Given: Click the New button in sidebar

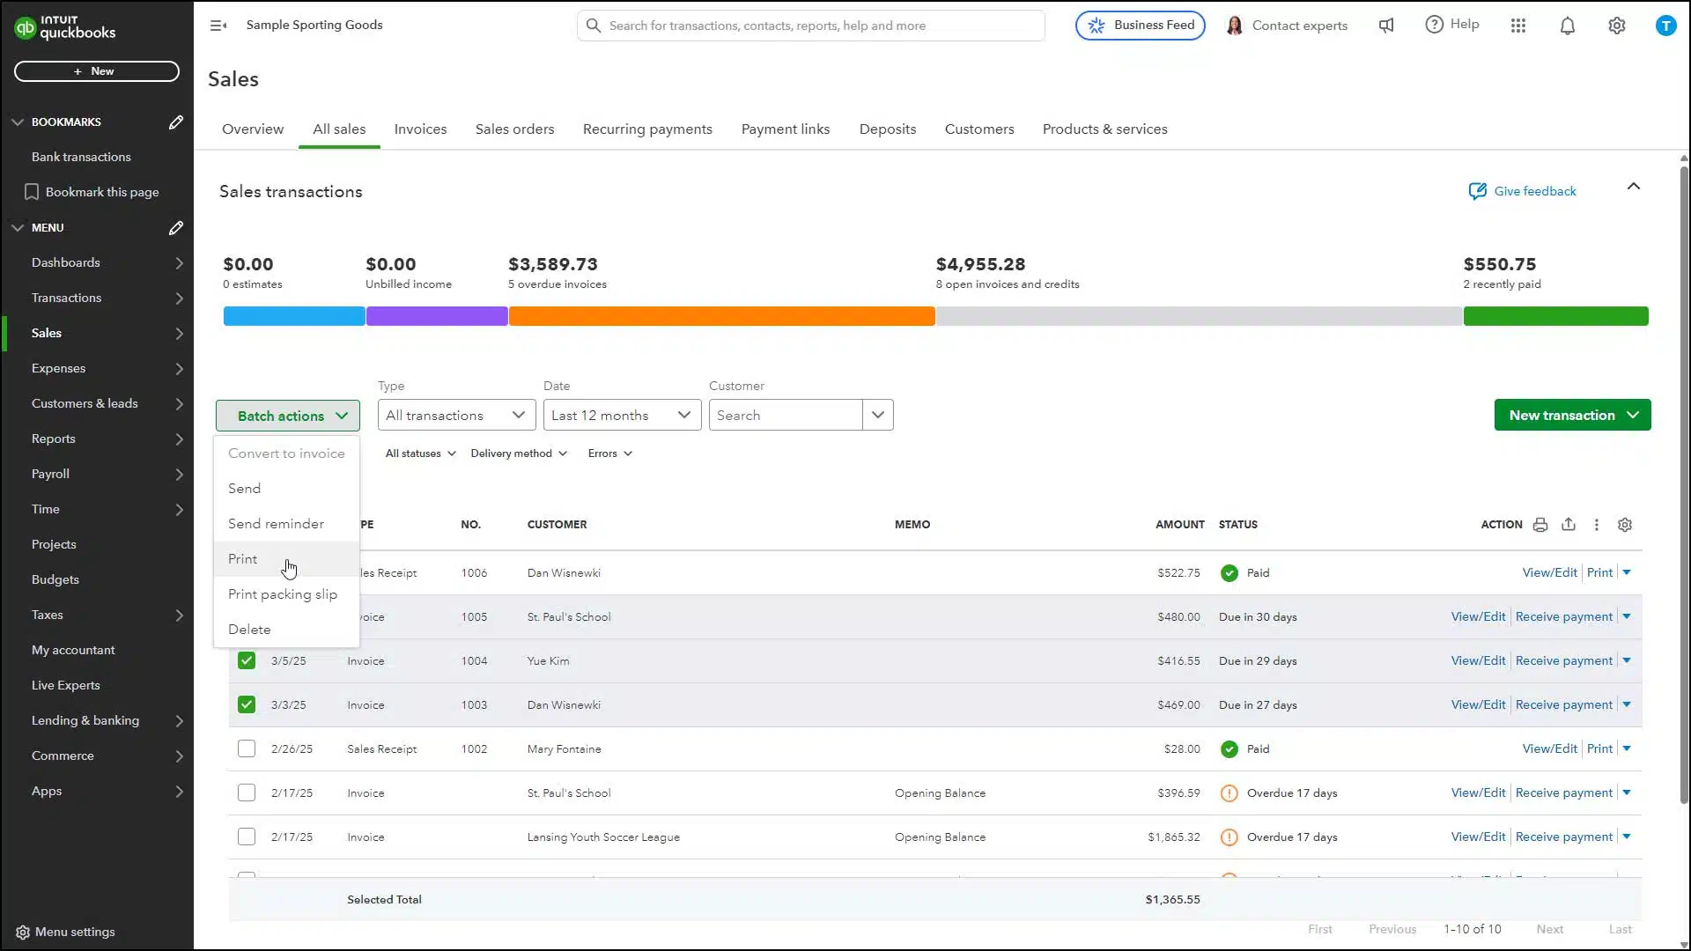Looking at the screenshot, I should coord(97,71).
